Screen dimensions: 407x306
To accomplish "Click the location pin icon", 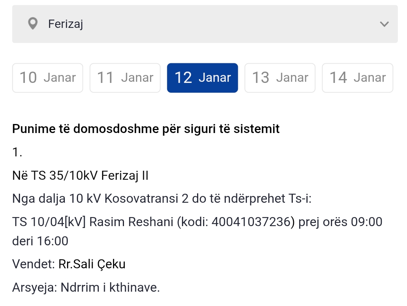I will (33, 24).
